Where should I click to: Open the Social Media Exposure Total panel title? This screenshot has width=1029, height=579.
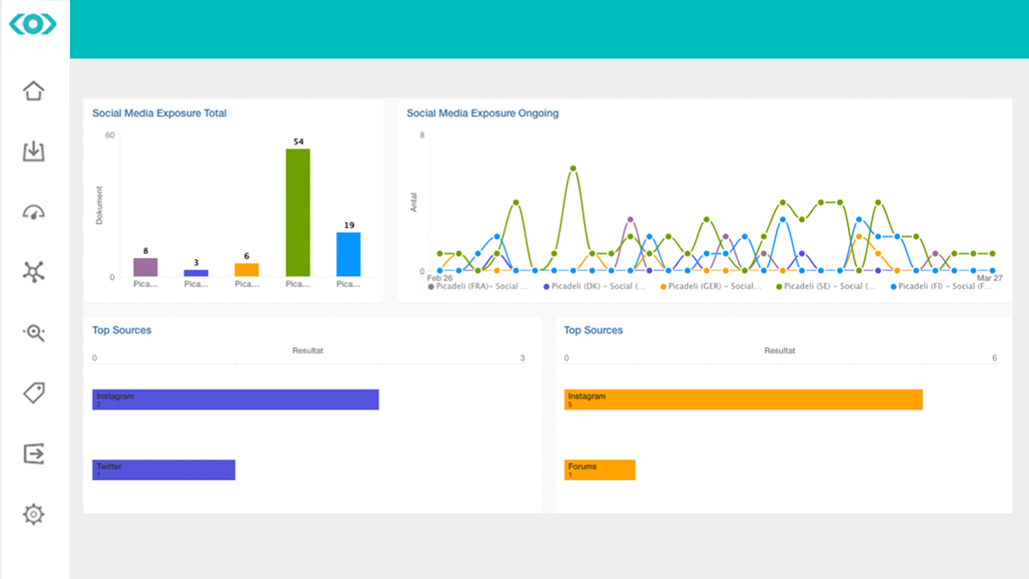pyautogui.click(x=159, y=113)
